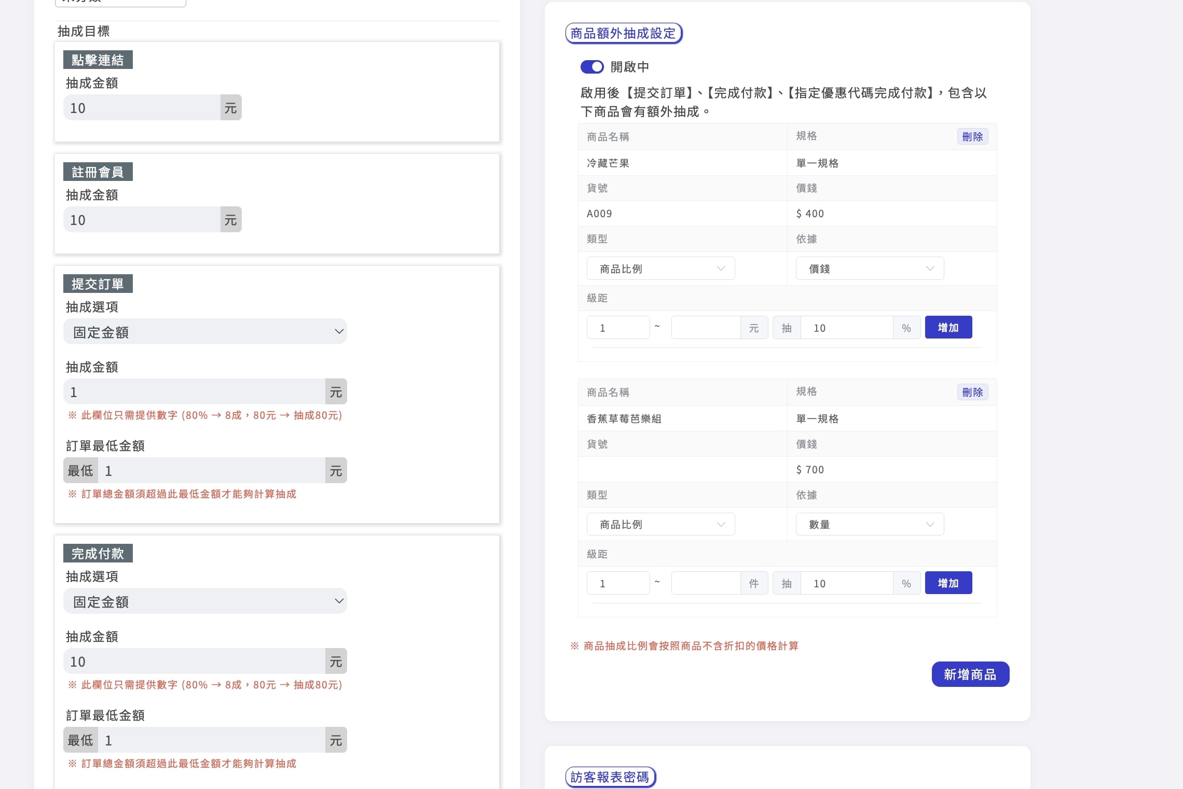Click 冷藏芒果 級距 start value field
This screenshot has width=1183, height=789.
point(618,328)
